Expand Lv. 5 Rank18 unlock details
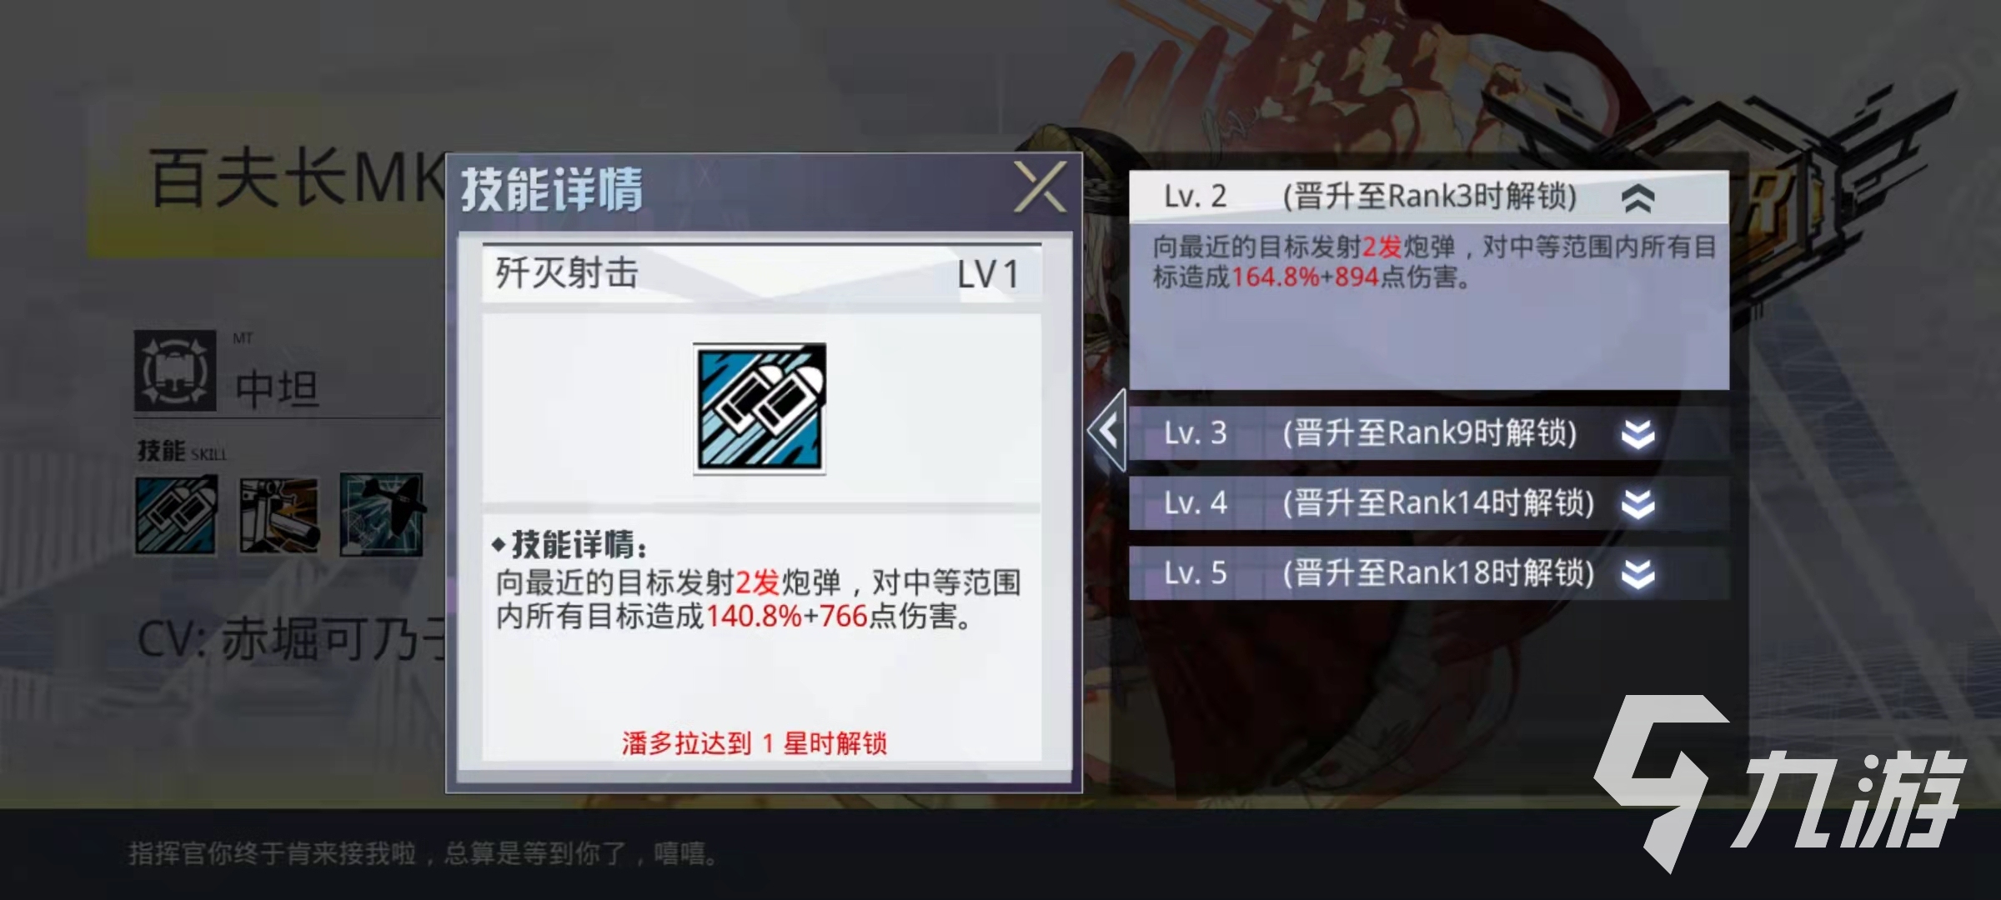 tap(1637, 574)
